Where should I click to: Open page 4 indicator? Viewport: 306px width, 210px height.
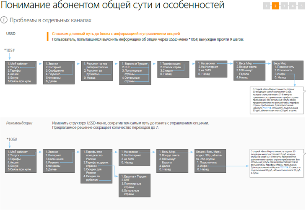click(293, 6)
